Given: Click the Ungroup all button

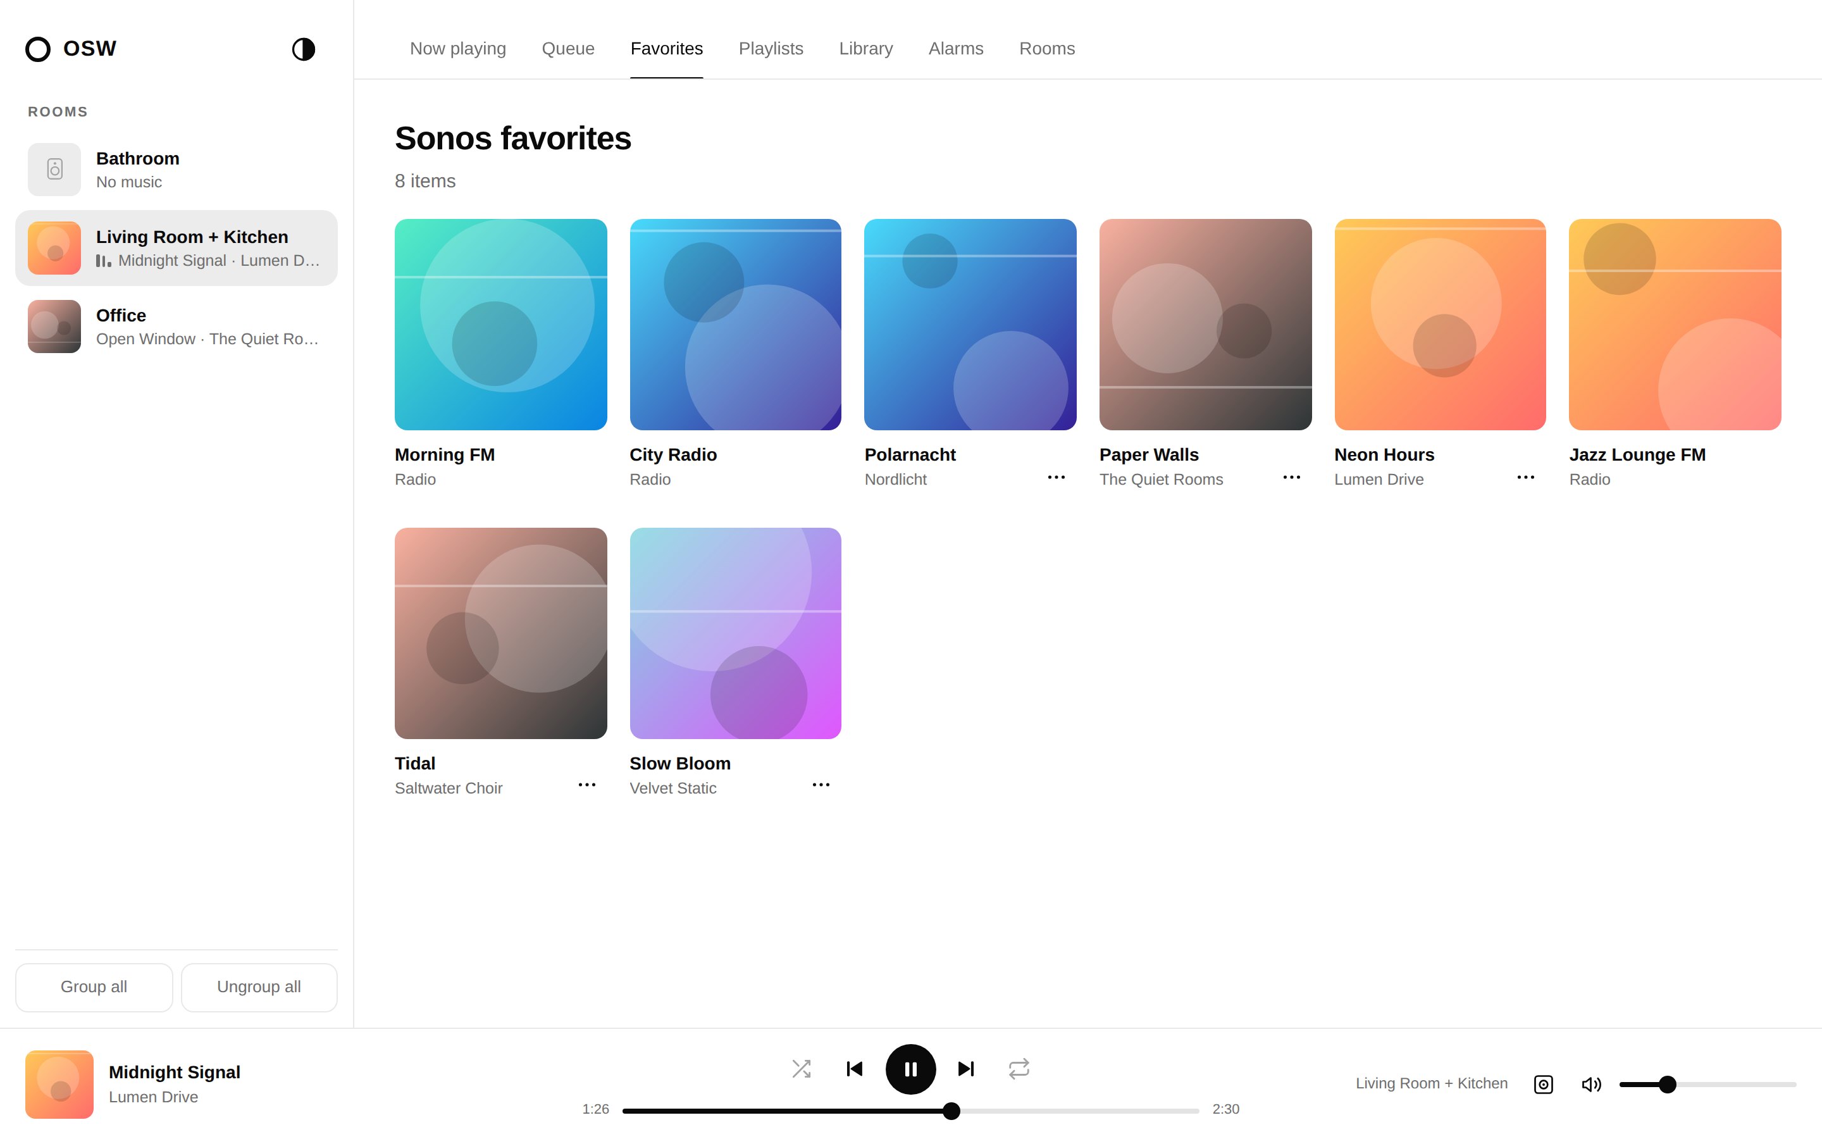Looking at the screenshot, I should [259, 987].
